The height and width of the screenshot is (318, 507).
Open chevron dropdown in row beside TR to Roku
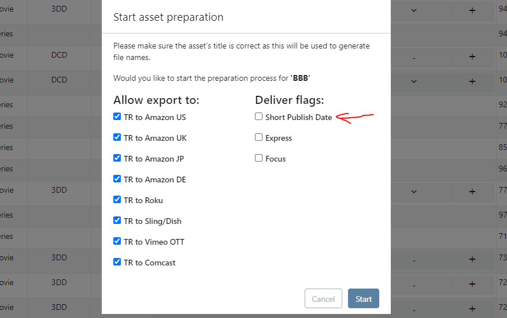coord(414,191)
